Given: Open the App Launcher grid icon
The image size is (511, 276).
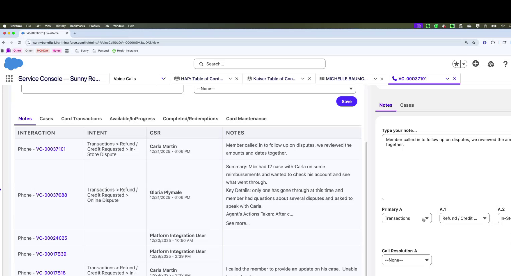Looking at the screenshot, I should tap(9, 79).
